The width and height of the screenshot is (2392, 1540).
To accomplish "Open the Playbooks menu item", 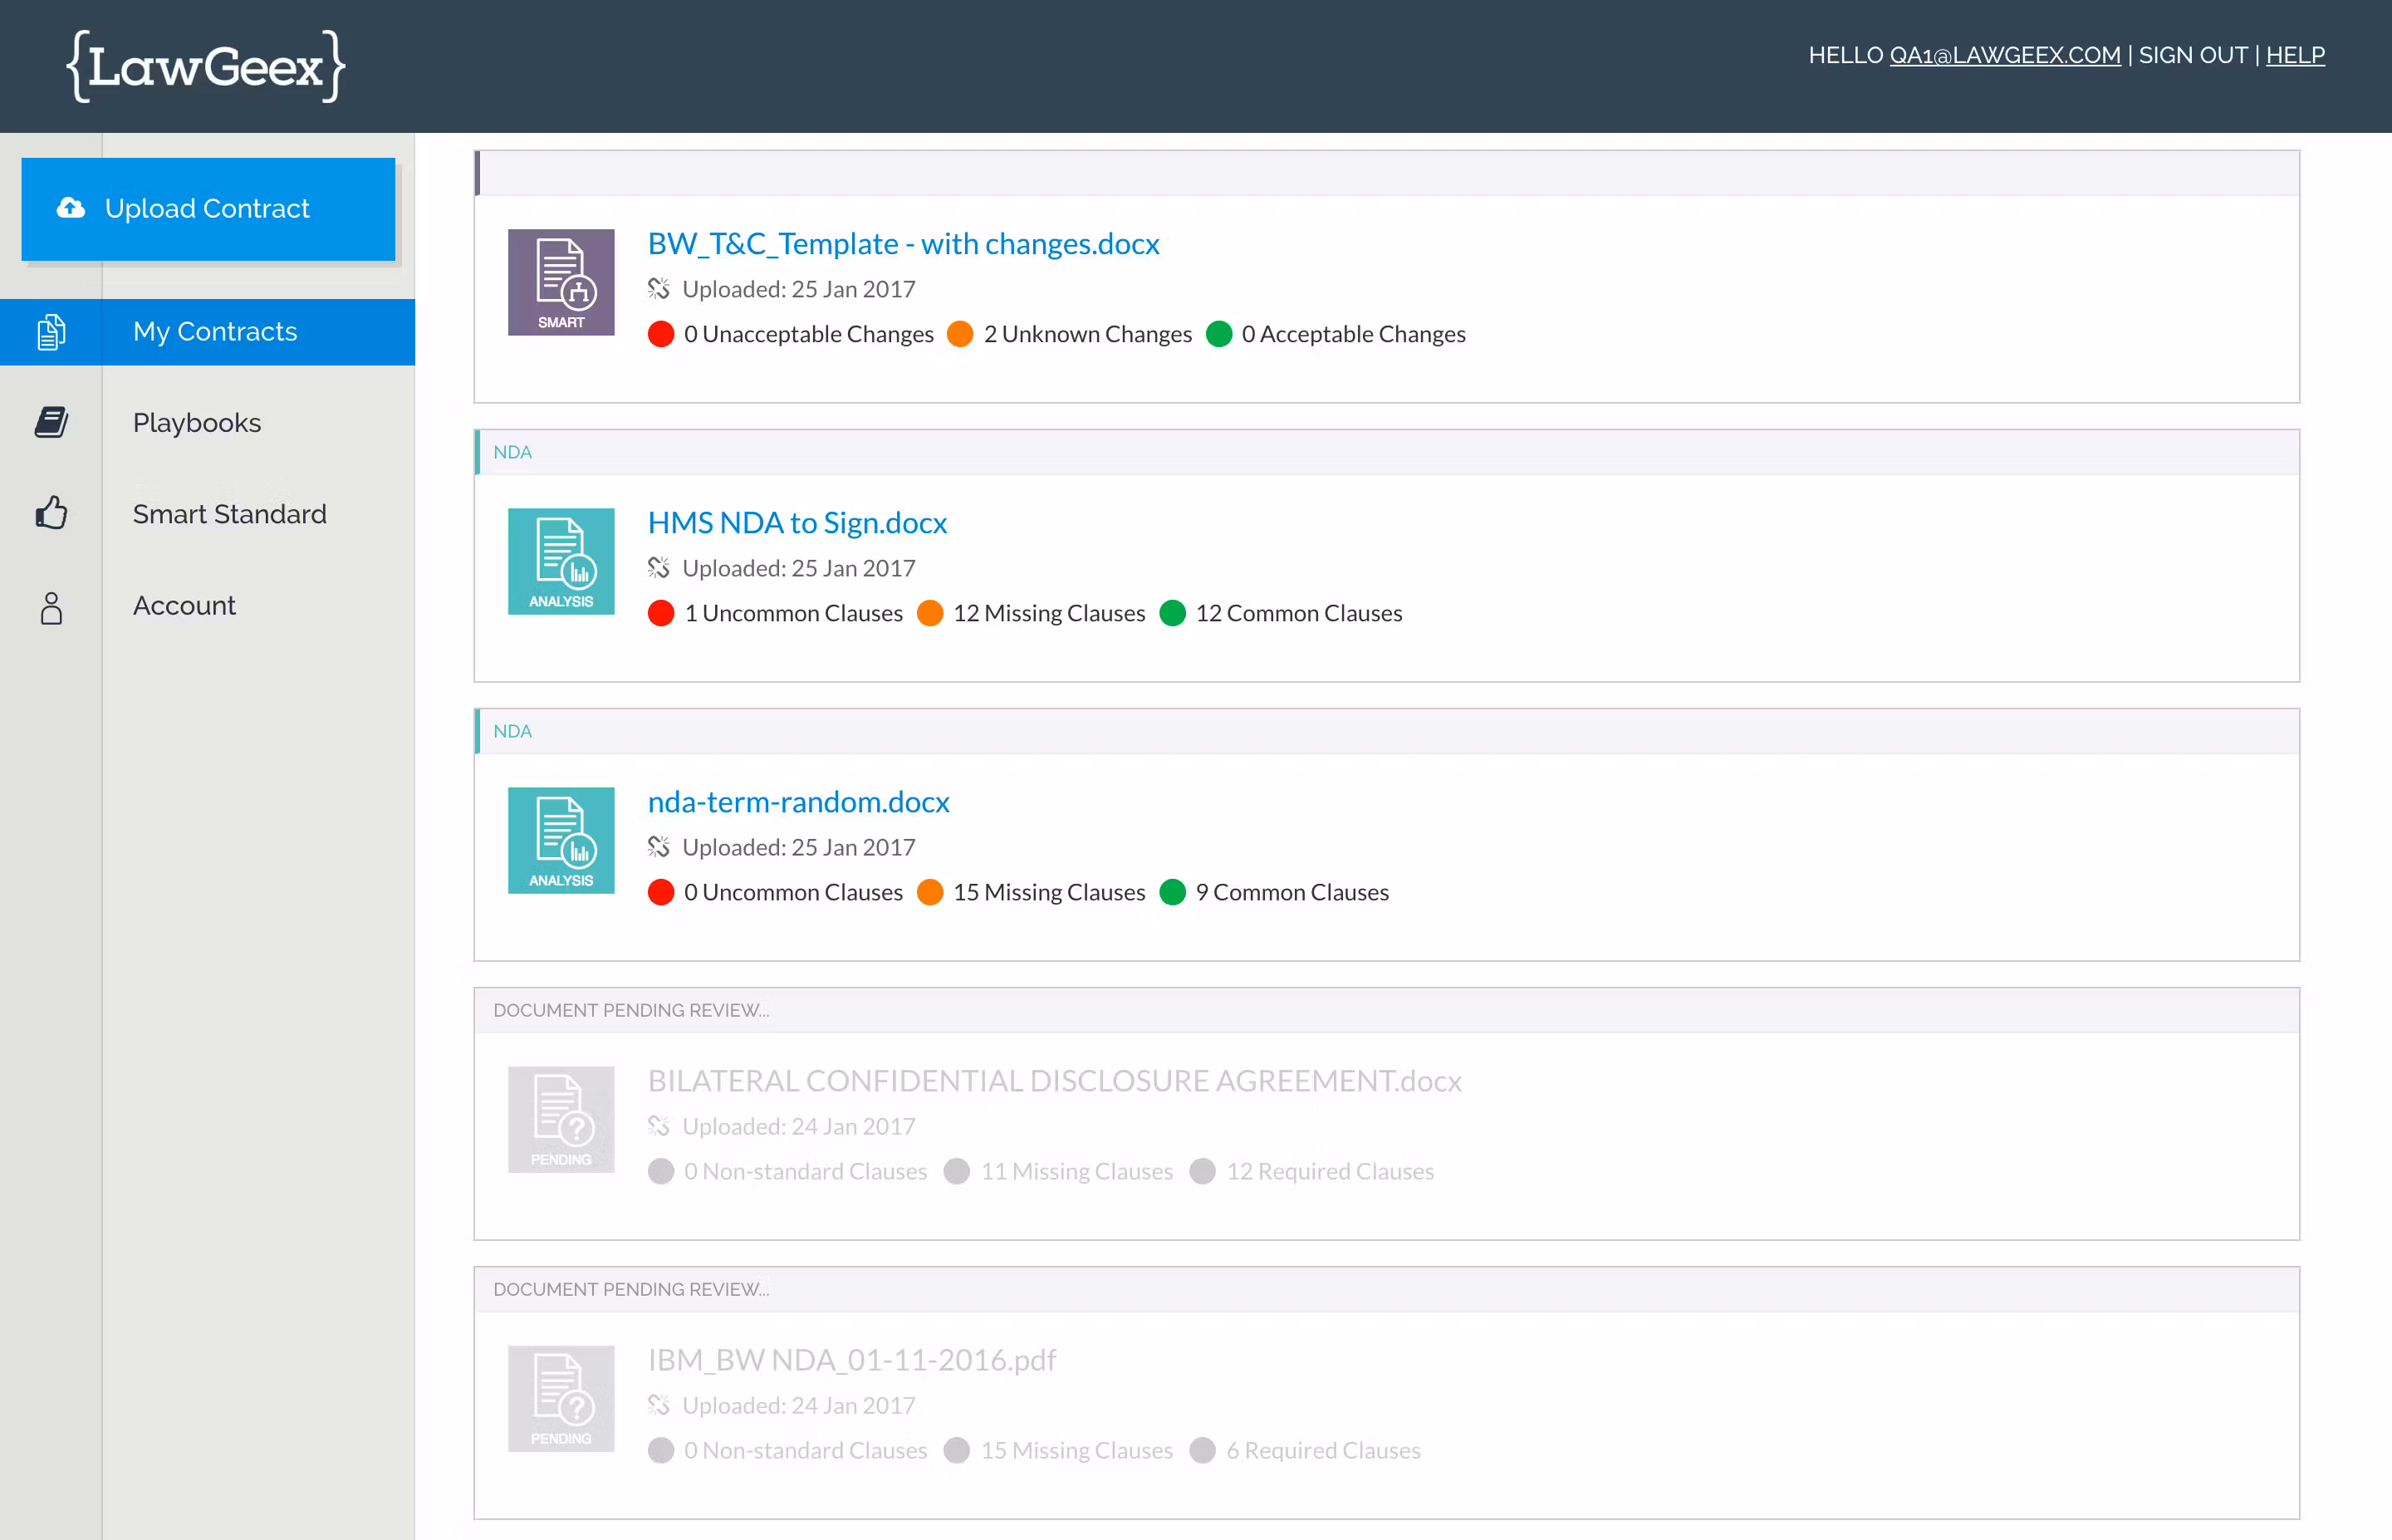I will (197, 423).
